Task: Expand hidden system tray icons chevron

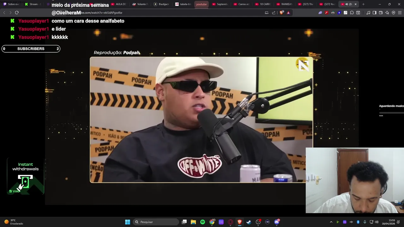Action: pos(331,222)
